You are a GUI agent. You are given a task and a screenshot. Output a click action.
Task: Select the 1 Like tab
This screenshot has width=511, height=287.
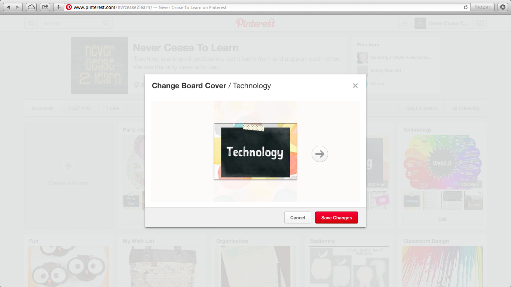(x=113, y=108)
